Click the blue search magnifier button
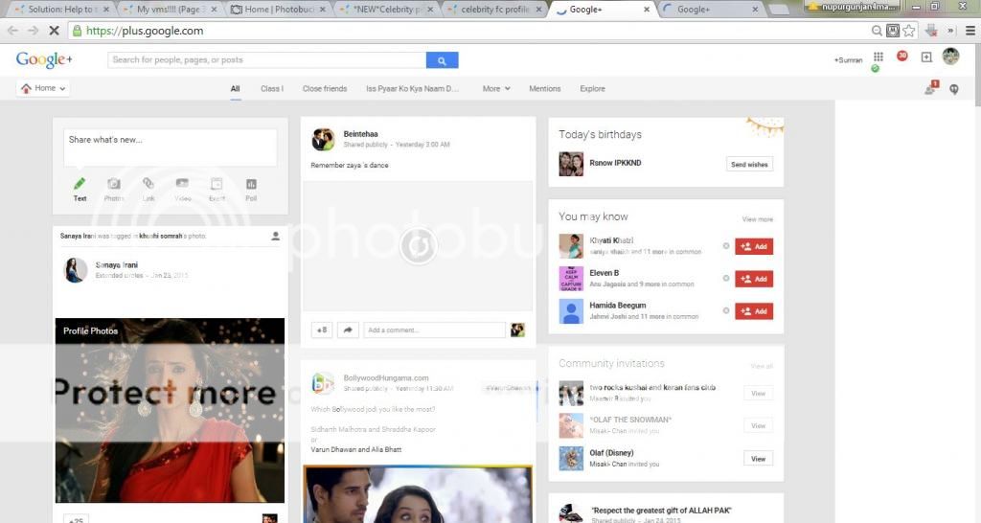This screenshot has width=981, height=523. (442, 60)
